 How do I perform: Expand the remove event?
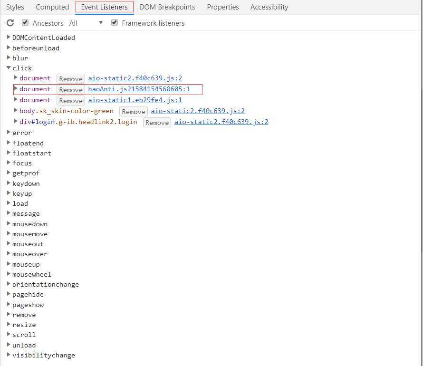pos(9,314)
